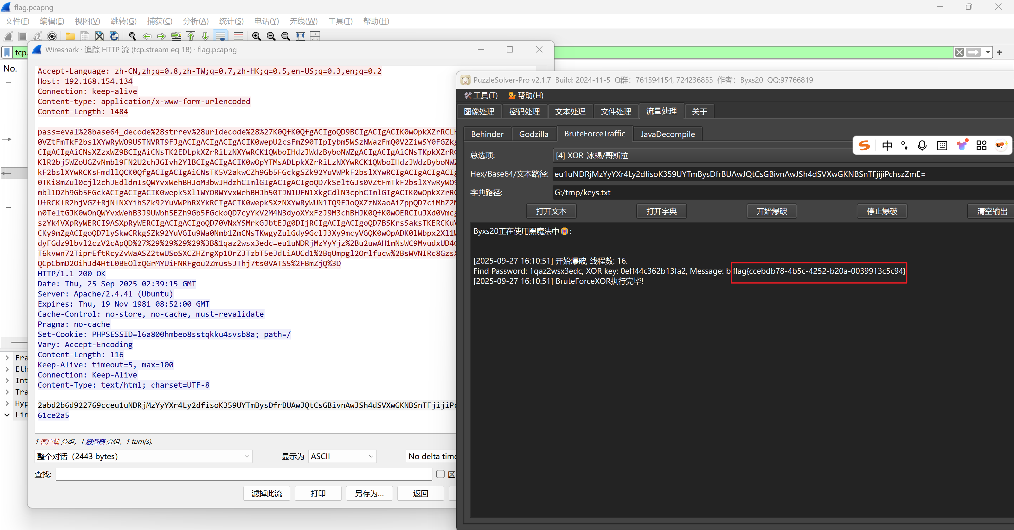Click the packet list horizontal scrollbar
Image resolution: width=1014 pixels, height=530 pixels.
point(19,342)
